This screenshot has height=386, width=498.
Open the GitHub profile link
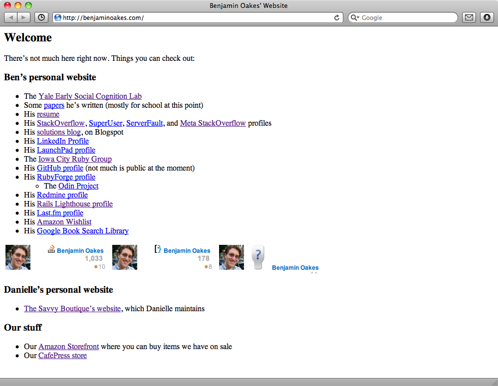click(x=60, y=168)
